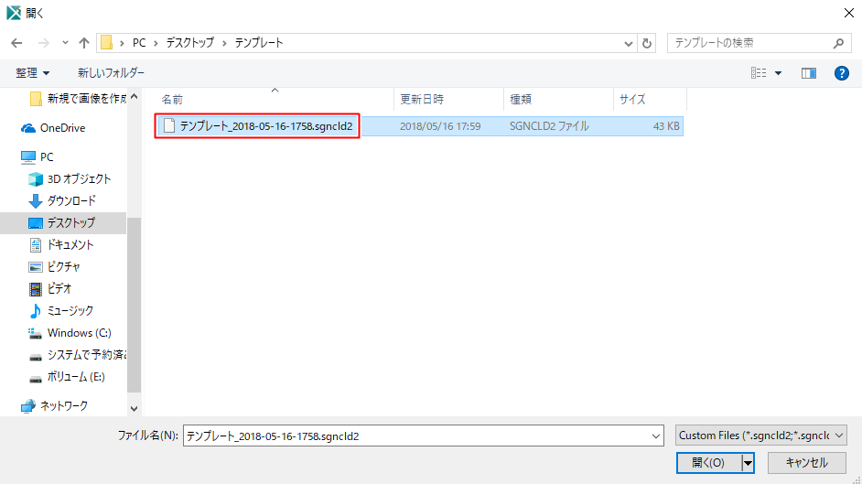Click the 43 KB size cell
Viewport: 862px width, 484px height.
click(x=666, y=126)
